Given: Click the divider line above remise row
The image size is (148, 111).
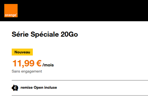Looking at the screenshot, I should click(x=80, y=80).
